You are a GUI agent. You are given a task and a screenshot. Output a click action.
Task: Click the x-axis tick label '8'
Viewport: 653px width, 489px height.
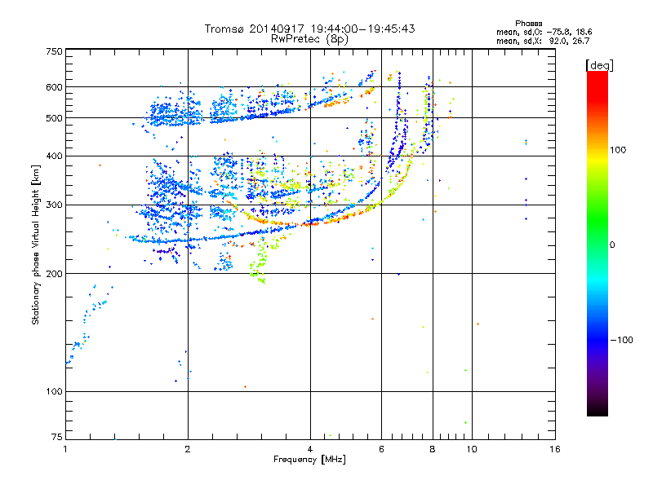pyautogui.click(x=433, y=449)
